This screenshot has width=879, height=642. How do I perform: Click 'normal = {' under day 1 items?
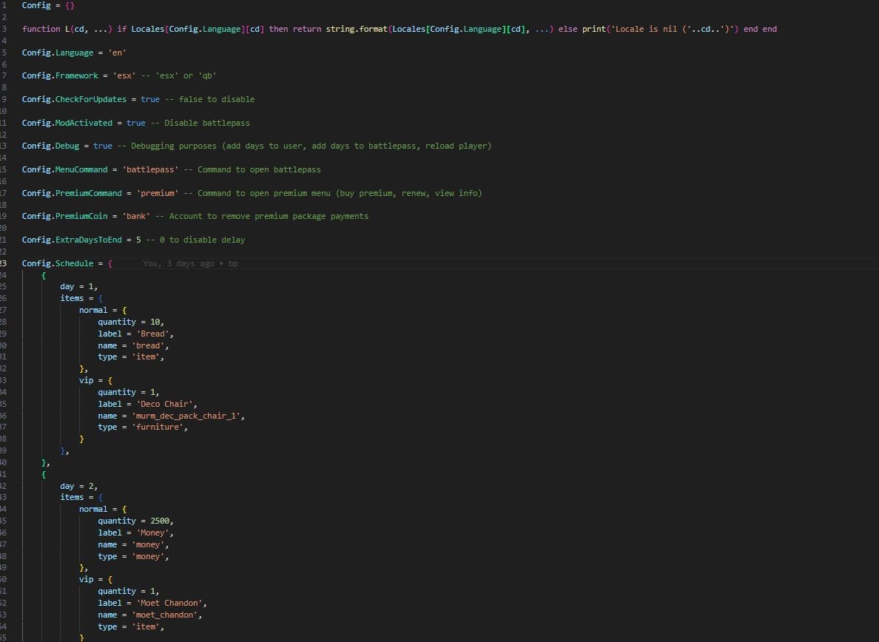point(103,311)
